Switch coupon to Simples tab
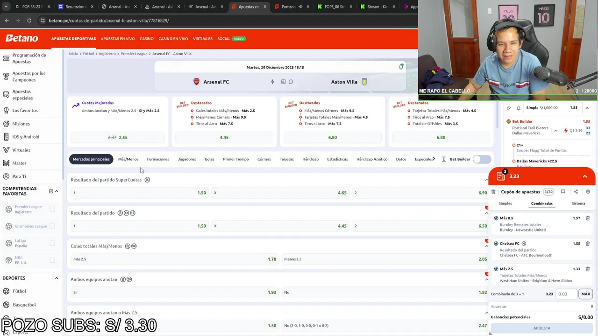 pyautogui.click(x=505, y=203)
